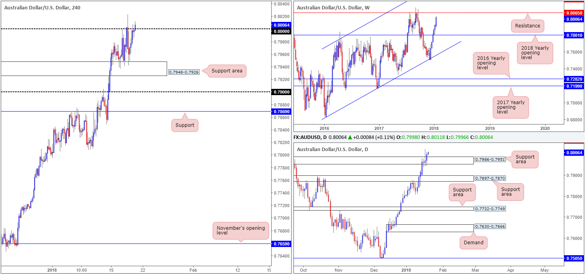Click the 2016 Yearly opening level callout
This screenshot has height=274, width=585.
pos(491,63)
